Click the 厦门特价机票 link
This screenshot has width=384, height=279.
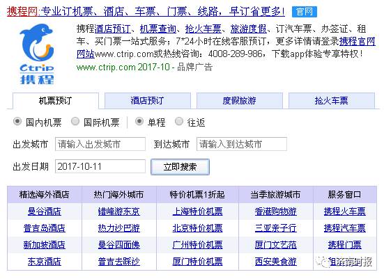tap(198, 262)
